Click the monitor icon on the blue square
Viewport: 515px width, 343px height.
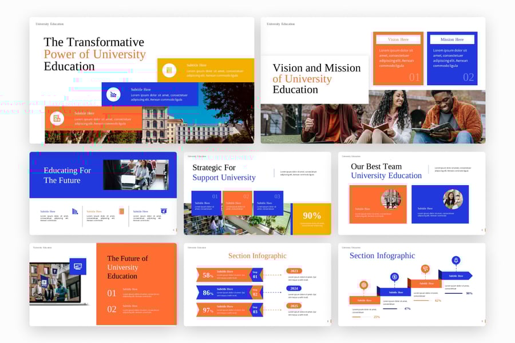click(78, 266)
